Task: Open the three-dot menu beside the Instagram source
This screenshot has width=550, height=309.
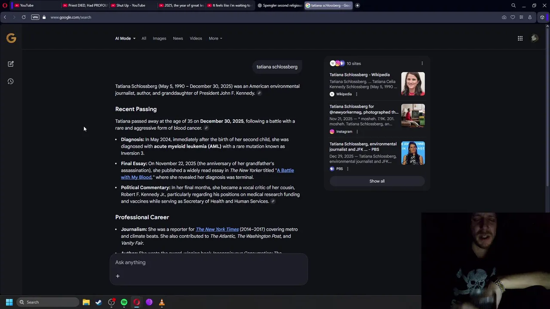Action: [x=357, y=132]
